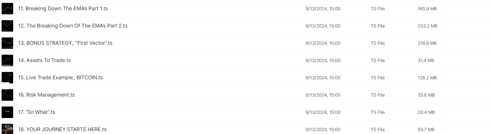Click "18. YOUR JOURNEY STARTS HERE.ts" file name

coord(62,130)
